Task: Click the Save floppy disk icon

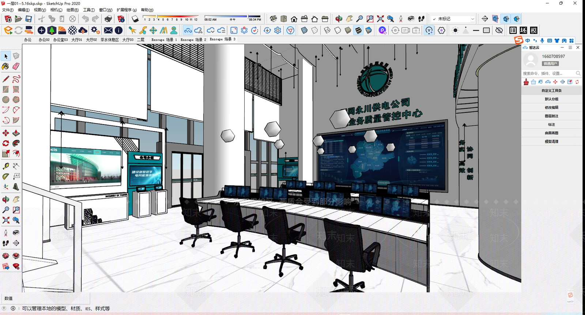Action: (29, 19)
